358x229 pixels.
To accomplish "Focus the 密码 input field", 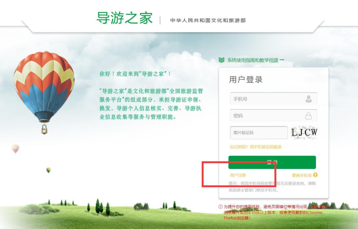I will 273,115.
